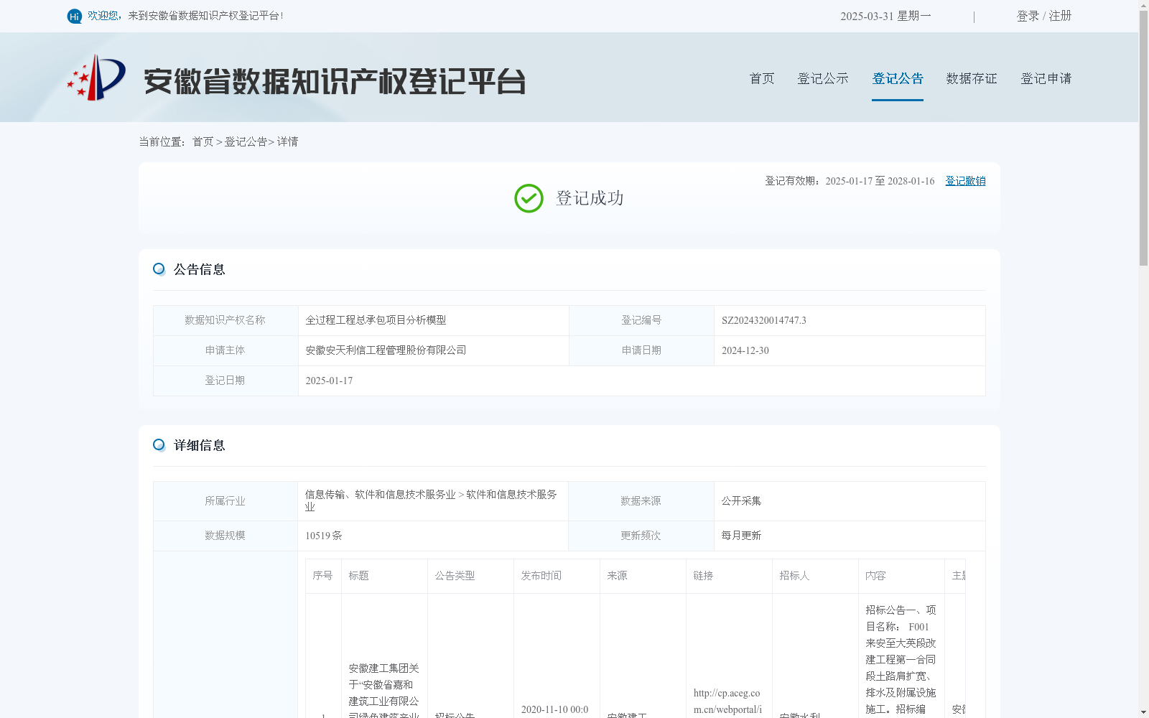This screenshot has height=718, width=1149.
Task: Click the scrollbar down arrow
Action: pos(1143,712)
